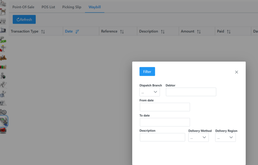Click the Debtor input field
Screen dimensions: 258x165
191,92
